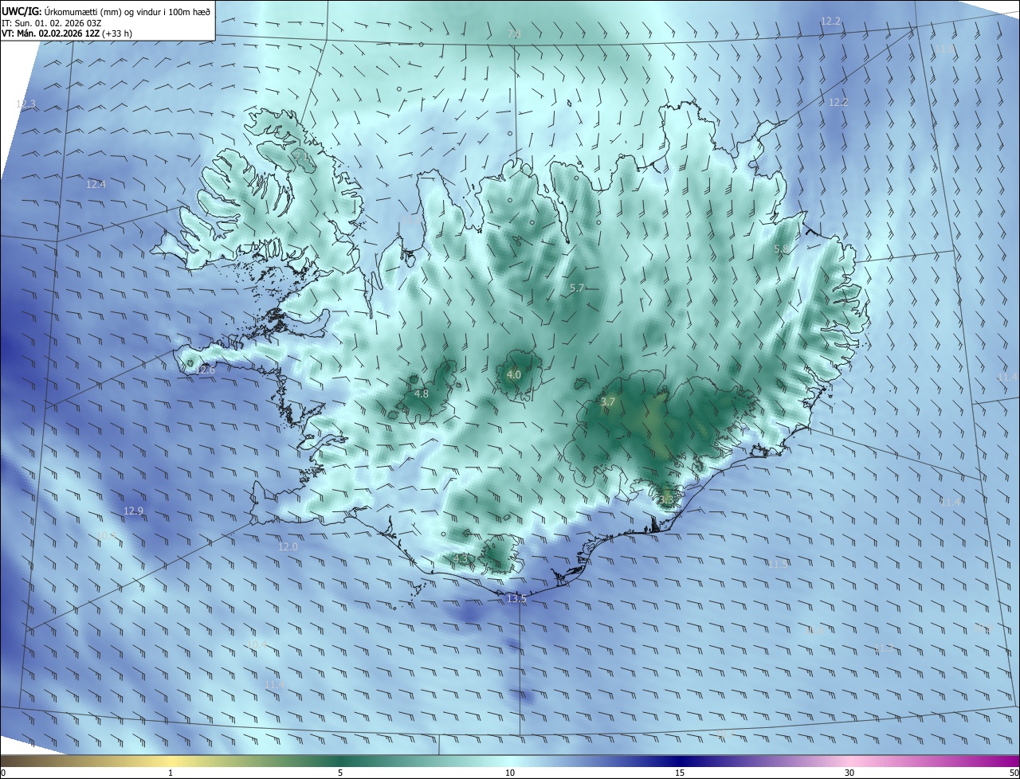Click the '4.3' value on the southern glacier
The width and height of the screenshot is (1020, 779).
[460, 558]
